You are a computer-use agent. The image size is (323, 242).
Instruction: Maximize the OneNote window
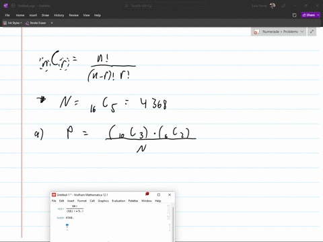coord(306,6)
